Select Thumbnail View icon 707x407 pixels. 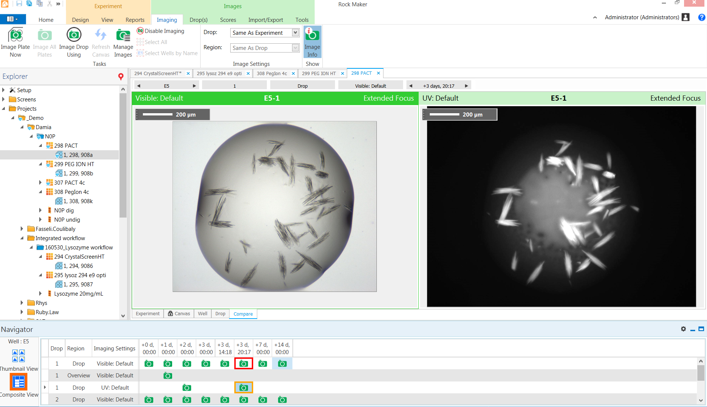(x=19, y=356)
